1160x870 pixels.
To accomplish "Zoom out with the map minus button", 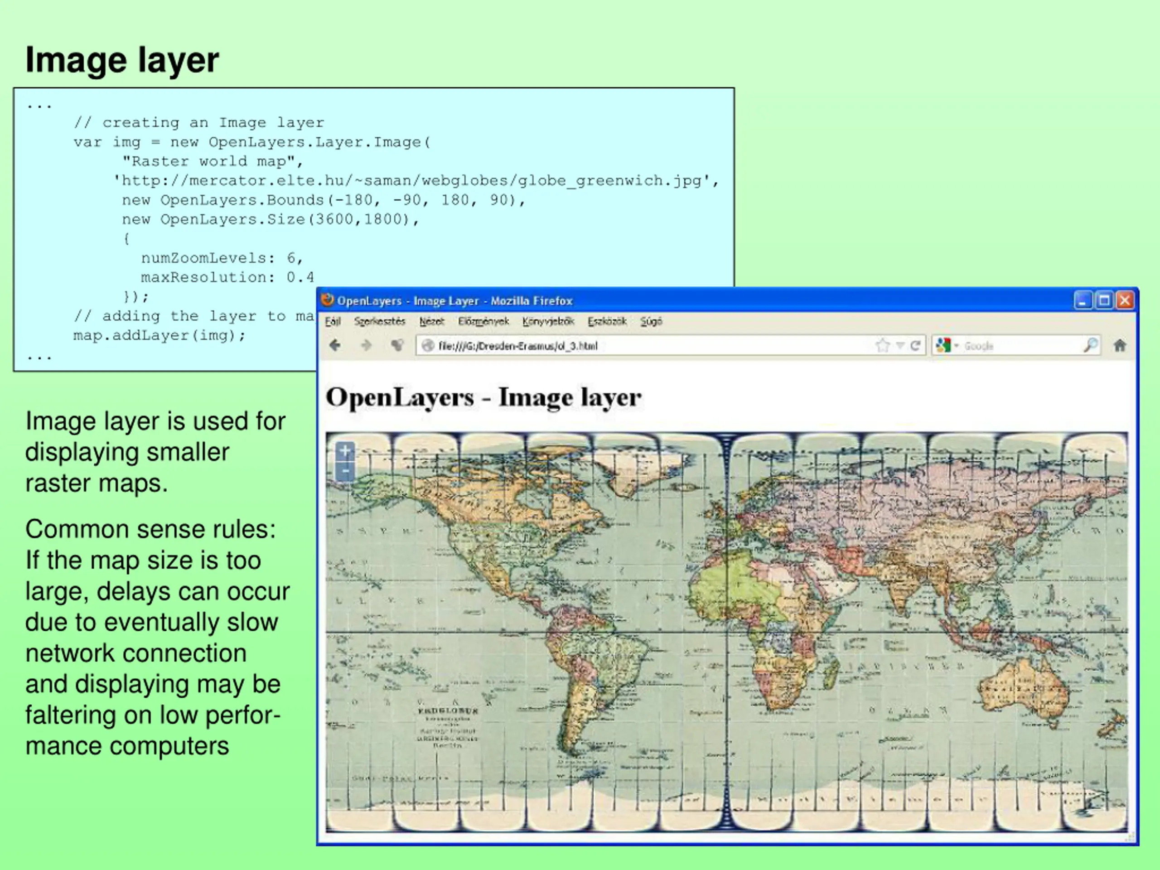I will [x=345, y=471].
